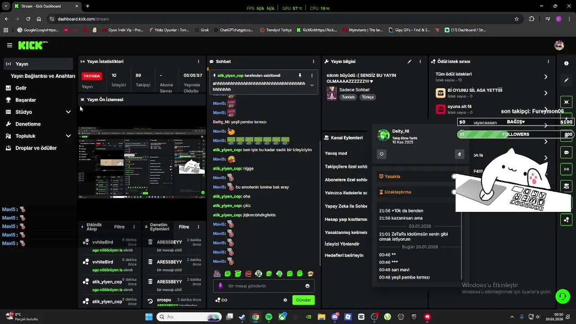576x324 pixels.
Task: Open Activity Feed Filtre dropdown
Action: point(119,227)
